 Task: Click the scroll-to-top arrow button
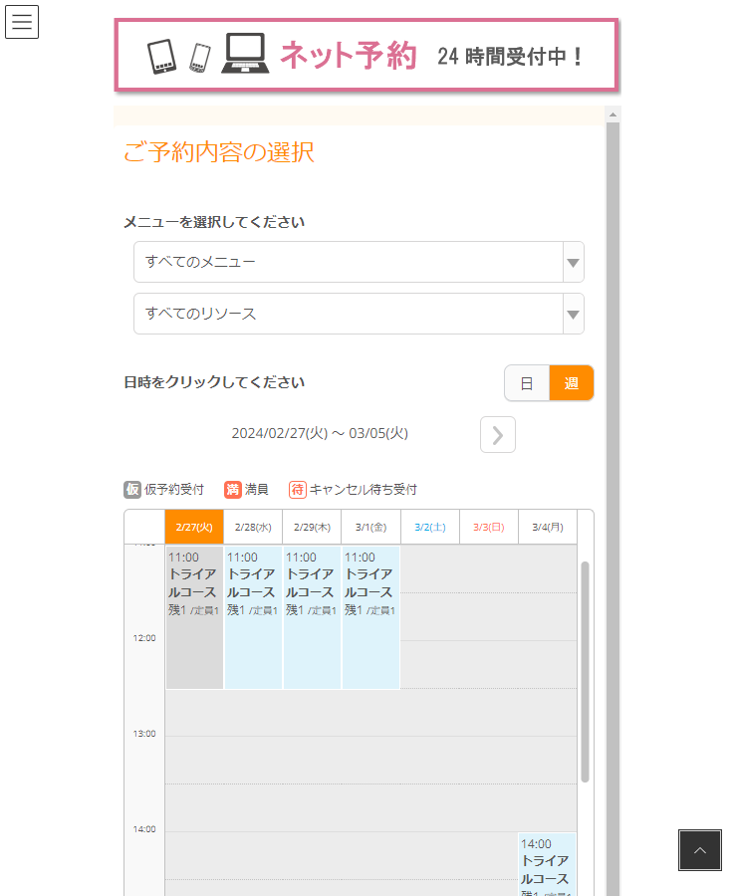(699, 850)
